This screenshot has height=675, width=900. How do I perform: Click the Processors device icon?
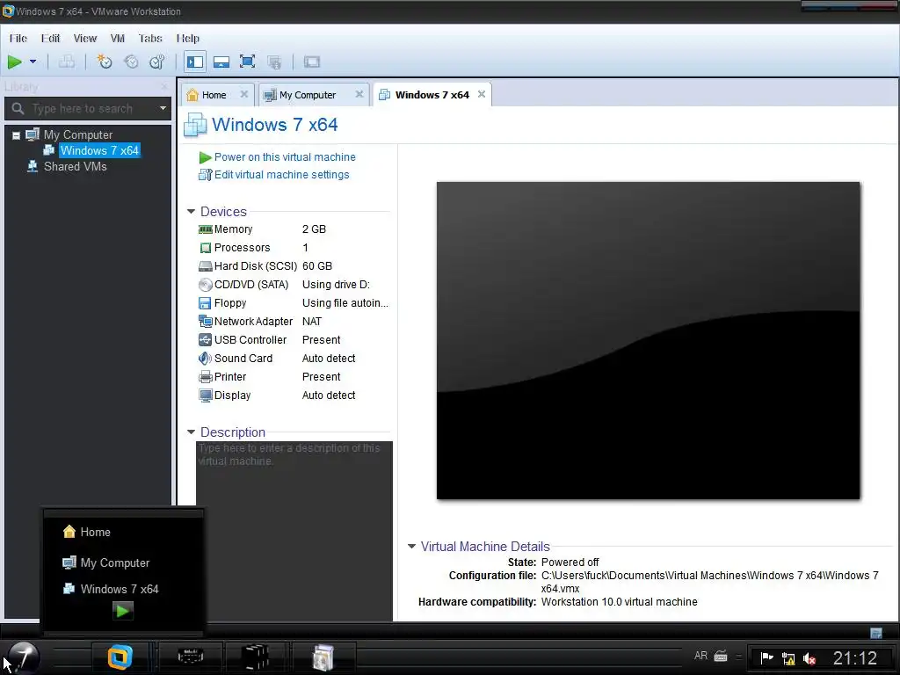(205, 247)
